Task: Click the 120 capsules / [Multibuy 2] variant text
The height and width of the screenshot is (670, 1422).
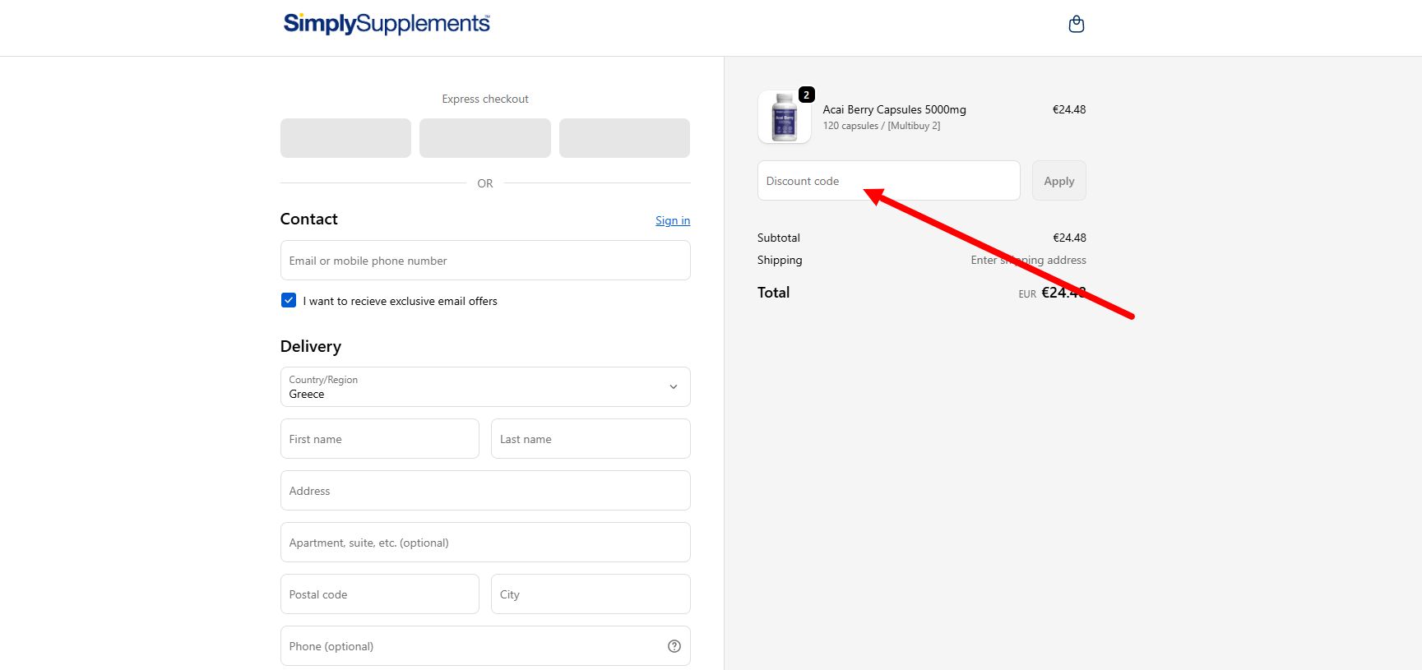Action: point(882,126)
